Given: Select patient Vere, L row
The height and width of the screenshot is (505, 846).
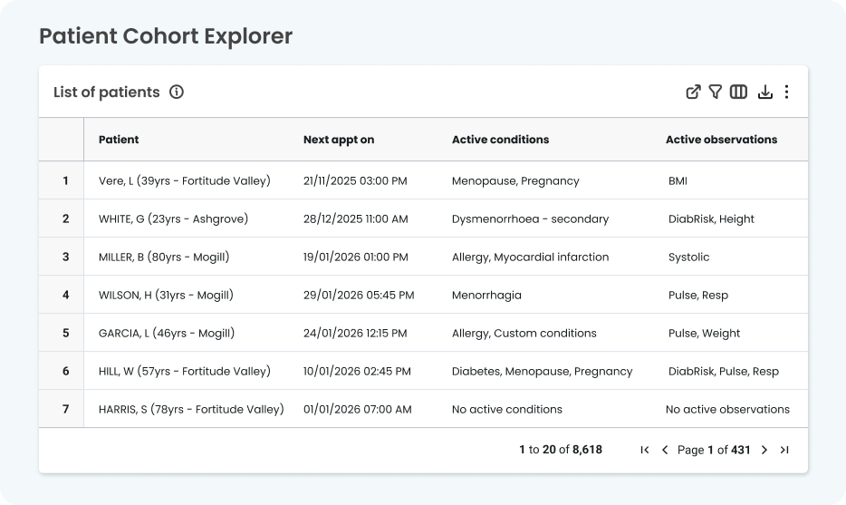Looking at the screenshot, I should 184,180.
